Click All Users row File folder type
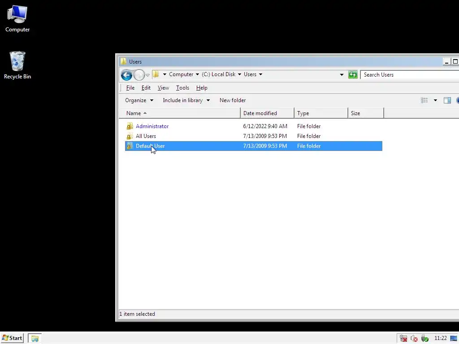Screen dimensions: 459x344 point(308,136)
